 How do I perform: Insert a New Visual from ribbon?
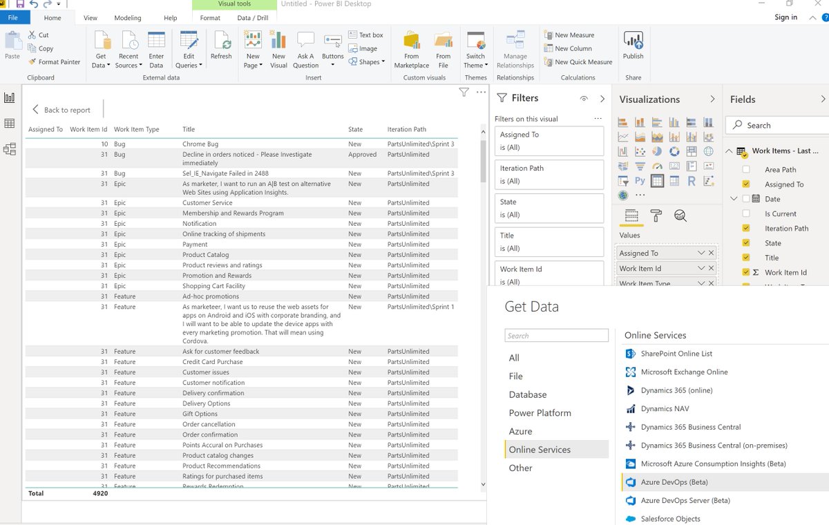tap(278, 50)
